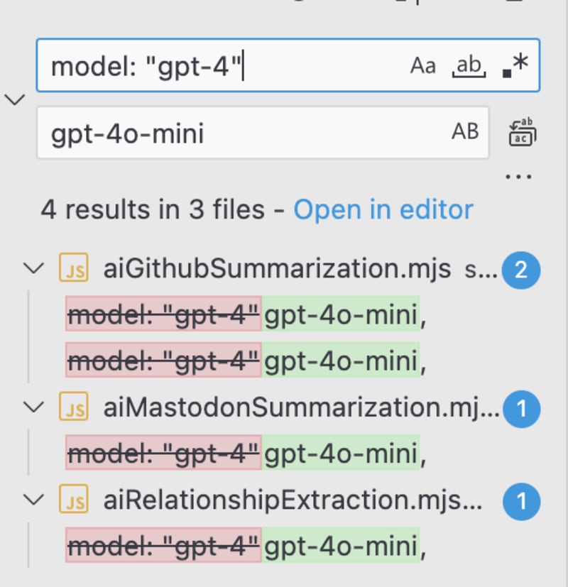
Task: Toggle Match Case in the search field
Action: (x=423, y=65)
